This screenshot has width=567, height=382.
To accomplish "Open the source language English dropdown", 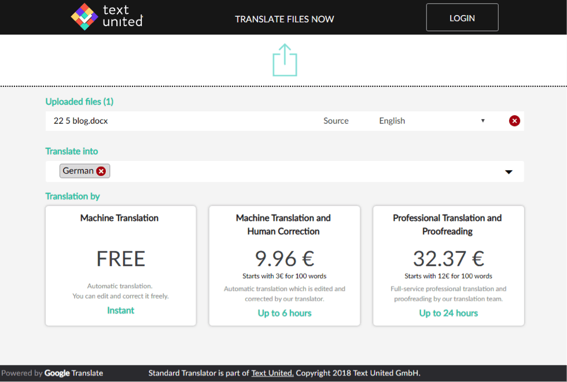I will click(432, 121).
